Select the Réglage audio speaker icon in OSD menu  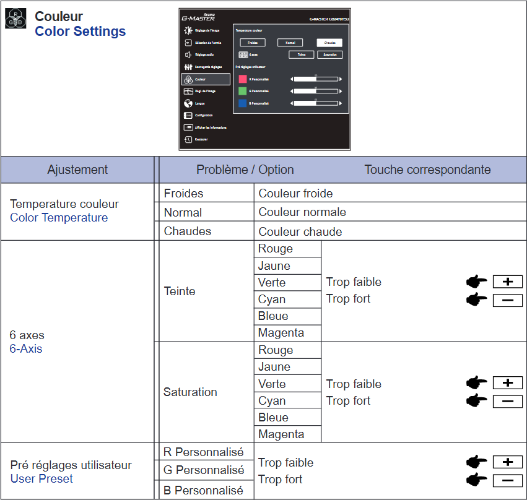click(188, 54)
